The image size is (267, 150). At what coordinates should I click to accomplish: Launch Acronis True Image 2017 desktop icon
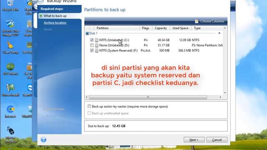coord(10,28)
